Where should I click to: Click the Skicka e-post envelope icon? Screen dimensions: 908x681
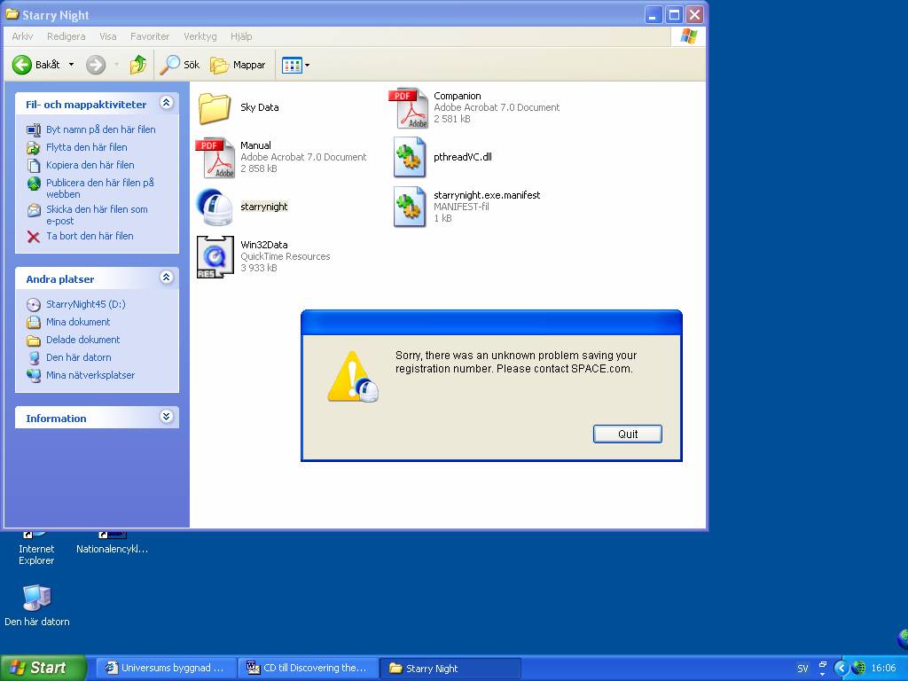click(x=34, y=210)
